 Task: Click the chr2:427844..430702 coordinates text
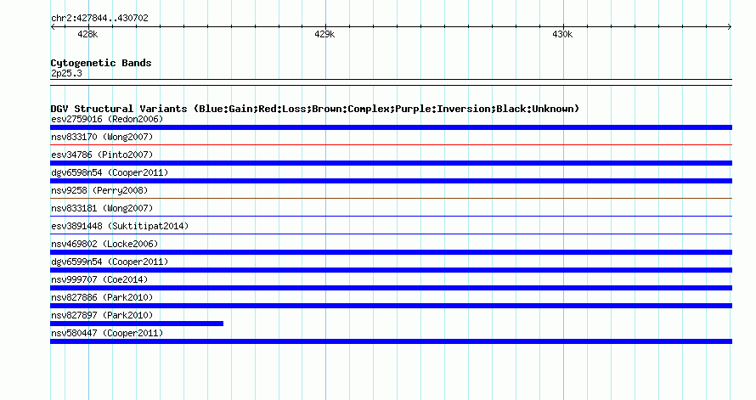[x=99, y=19]
